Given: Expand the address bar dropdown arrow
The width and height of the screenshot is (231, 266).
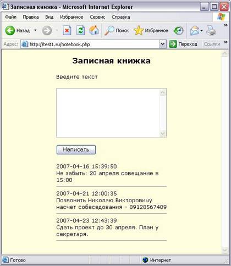Looking at the screenshot, I should (x=163, y=44).
